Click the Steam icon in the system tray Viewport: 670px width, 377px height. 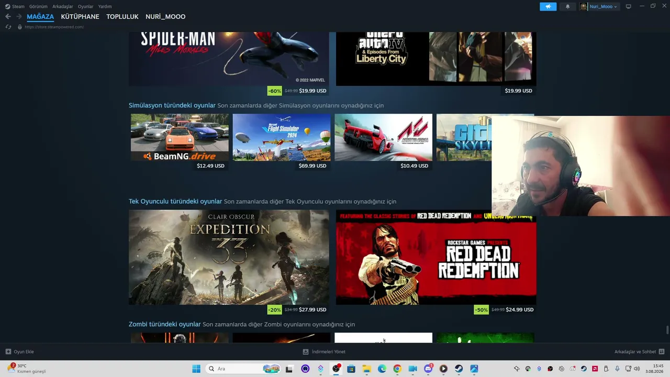coord(584,369)
